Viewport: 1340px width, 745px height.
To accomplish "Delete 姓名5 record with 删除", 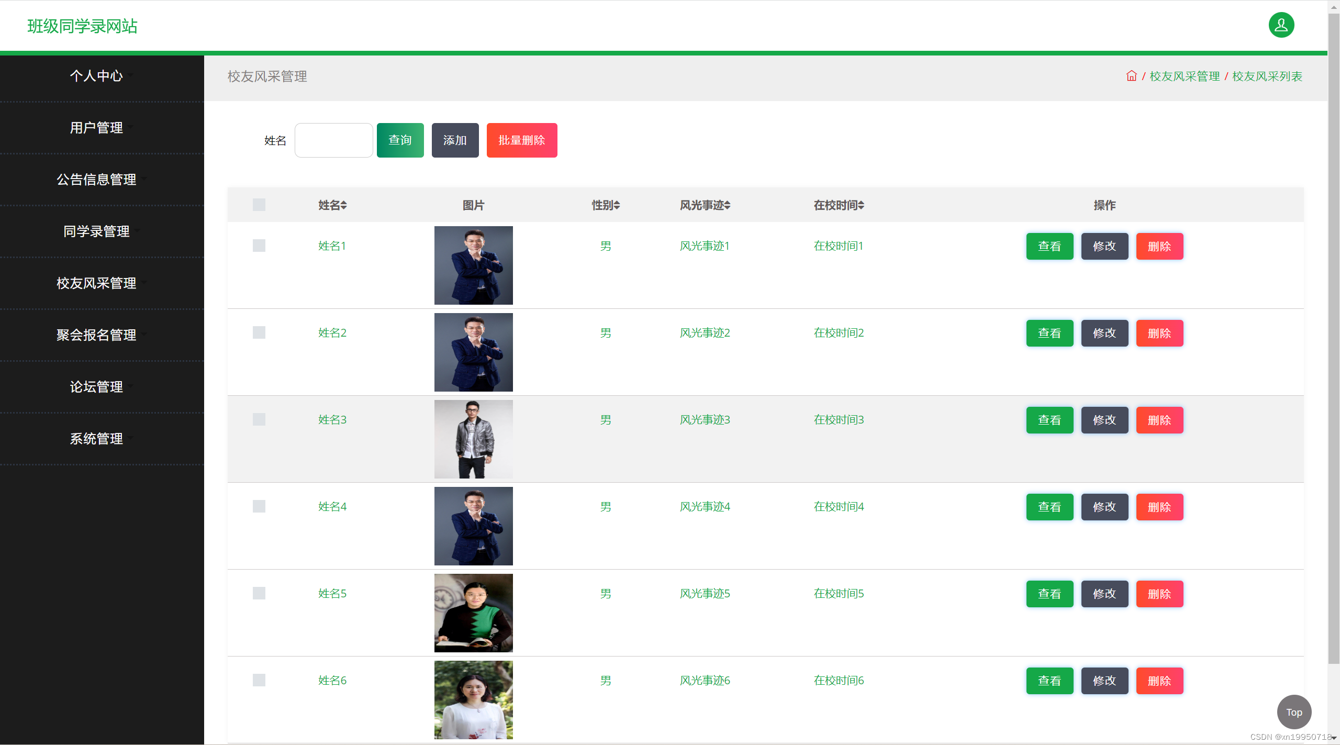I will click(1159, 594).
